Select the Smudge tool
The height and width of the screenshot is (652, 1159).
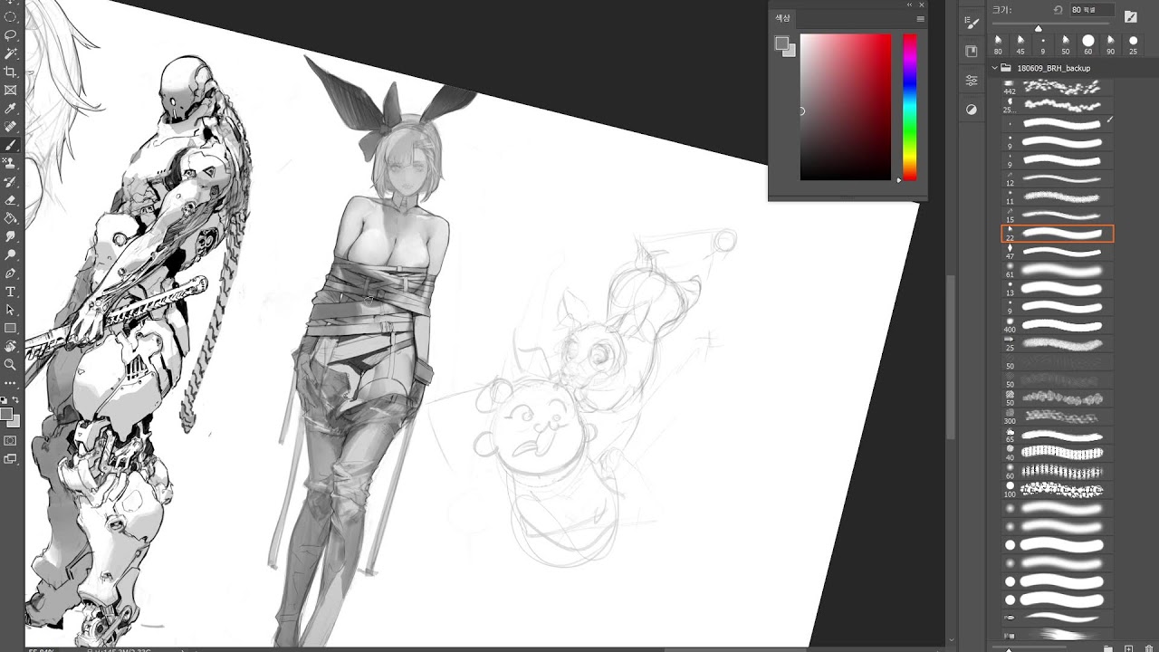(11, 236)
